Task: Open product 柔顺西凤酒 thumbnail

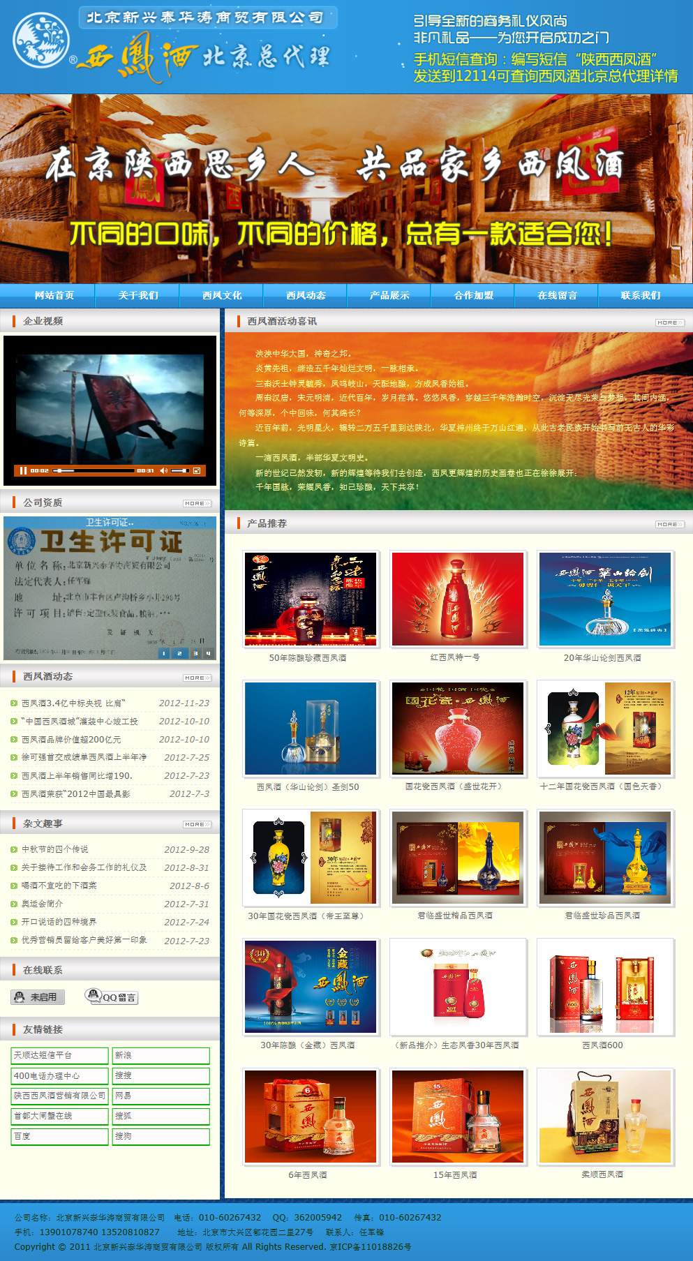Action: (x=605, y=1117)
